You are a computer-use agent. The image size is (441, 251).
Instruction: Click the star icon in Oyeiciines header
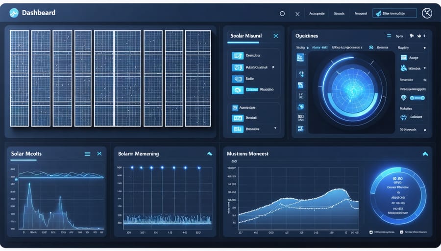(x=419, y=36)
